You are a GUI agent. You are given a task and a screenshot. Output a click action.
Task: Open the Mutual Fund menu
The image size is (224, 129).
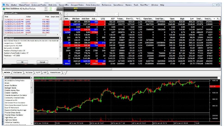tap(24, 5)
